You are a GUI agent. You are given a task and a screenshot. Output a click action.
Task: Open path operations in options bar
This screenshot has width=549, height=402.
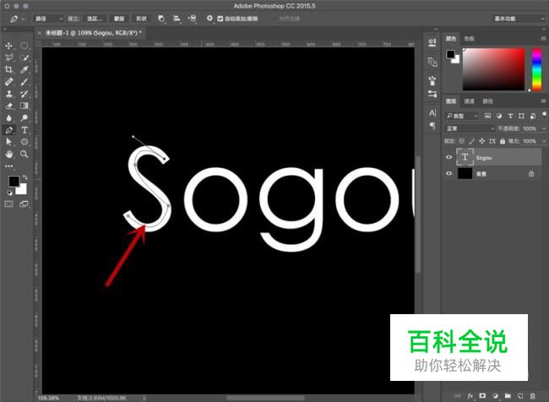pyautogui.click(x=161, y=19)
